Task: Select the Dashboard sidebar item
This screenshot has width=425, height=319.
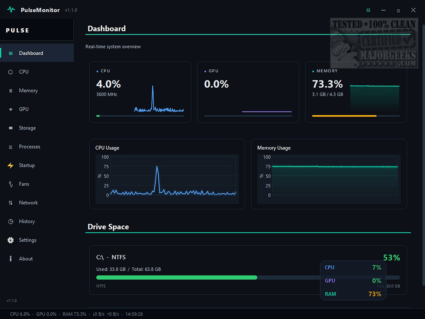Action: coord(37,53)
